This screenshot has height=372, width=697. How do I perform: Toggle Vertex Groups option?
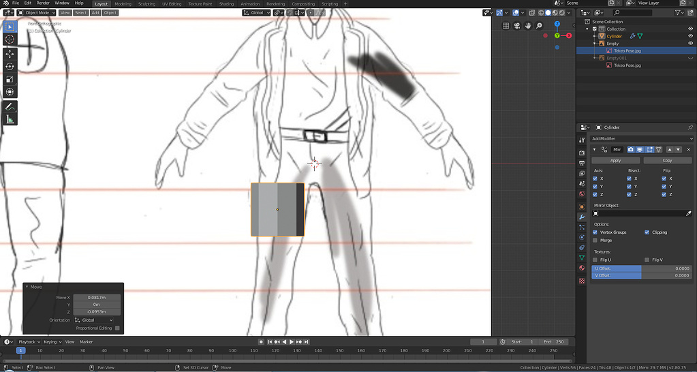coord(595,232)
